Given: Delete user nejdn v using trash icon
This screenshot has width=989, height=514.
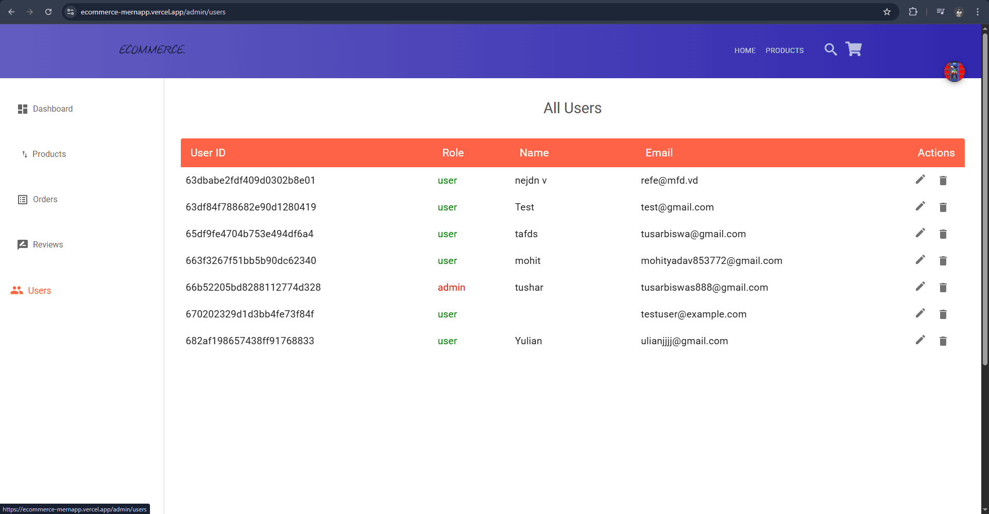Looking at the screenshot, I should 943,180.
